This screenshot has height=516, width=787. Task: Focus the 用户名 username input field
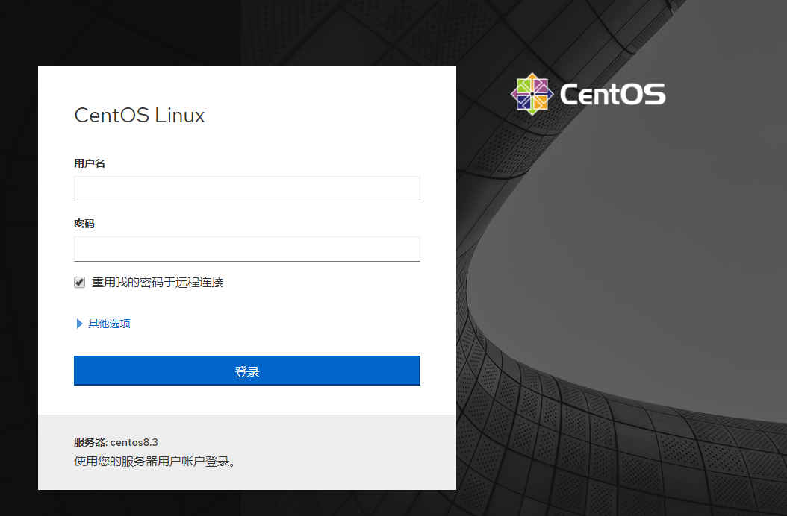click(246, 188)
